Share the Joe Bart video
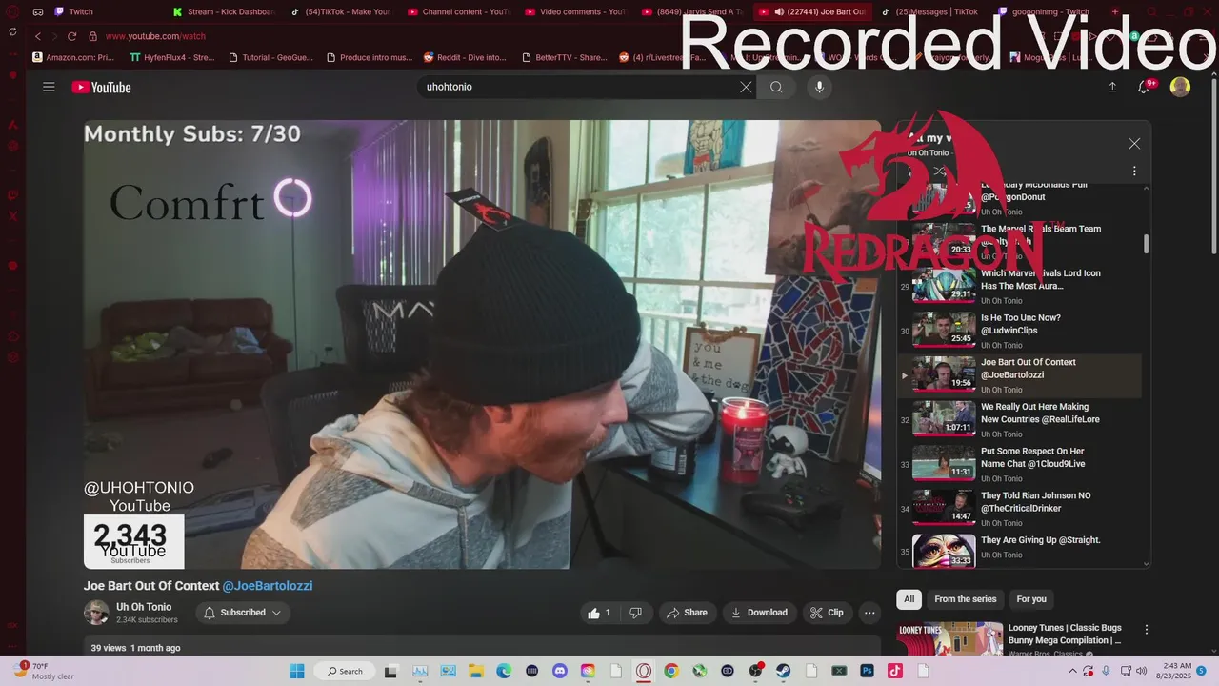The image size is (1219, 686). [x=687, y=613]
